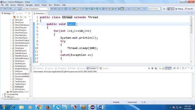
Task: Click New Java Package toolbar icon
Action: (x=109, y=9)
